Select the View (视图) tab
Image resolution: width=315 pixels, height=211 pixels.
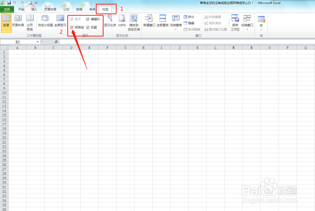(x=105, y=9)
